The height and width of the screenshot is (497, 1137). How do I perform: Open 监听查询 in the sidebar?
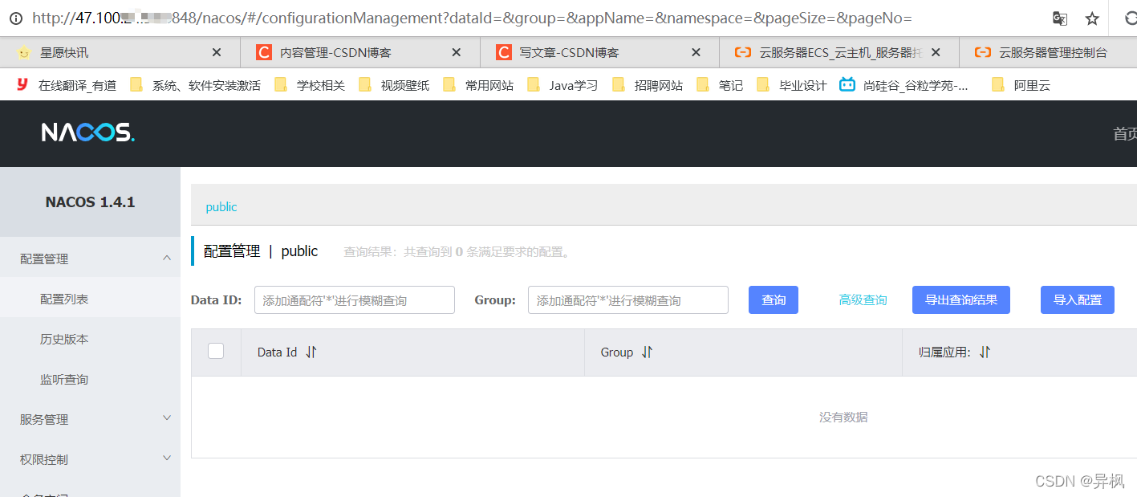(x=90, y=379)
